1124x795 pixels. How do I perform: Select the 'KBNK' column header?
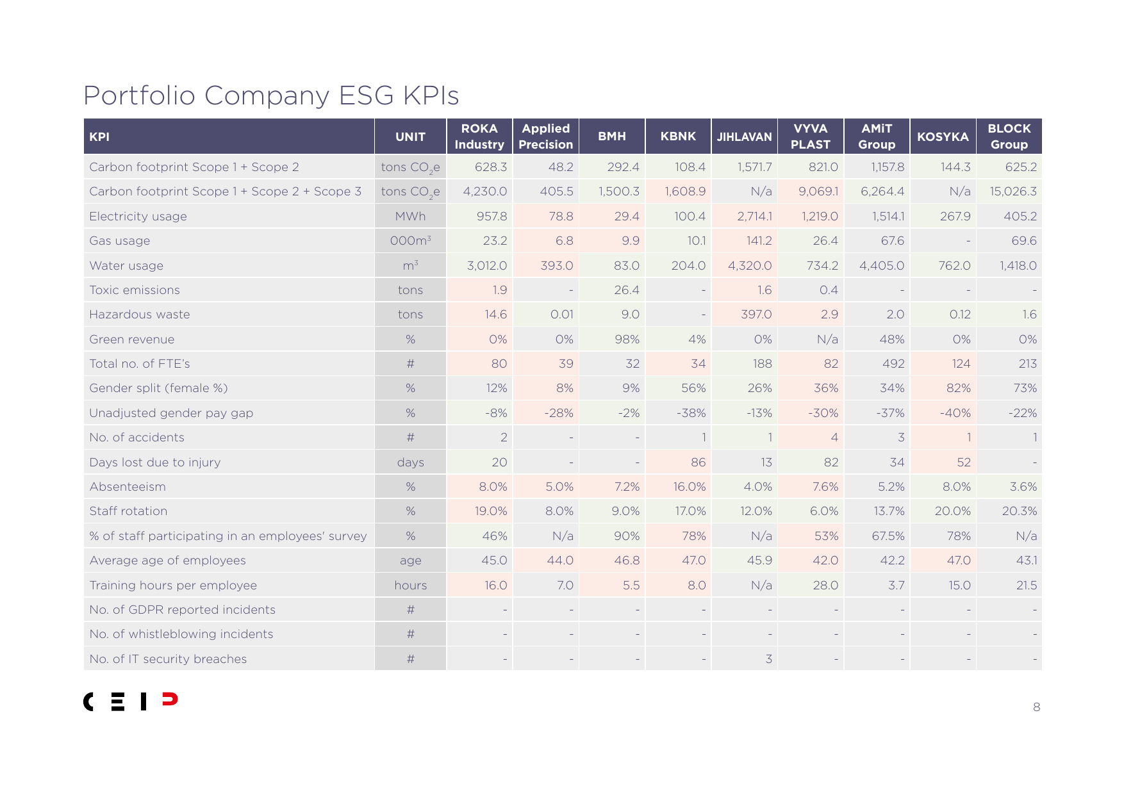tap(678, 136)
